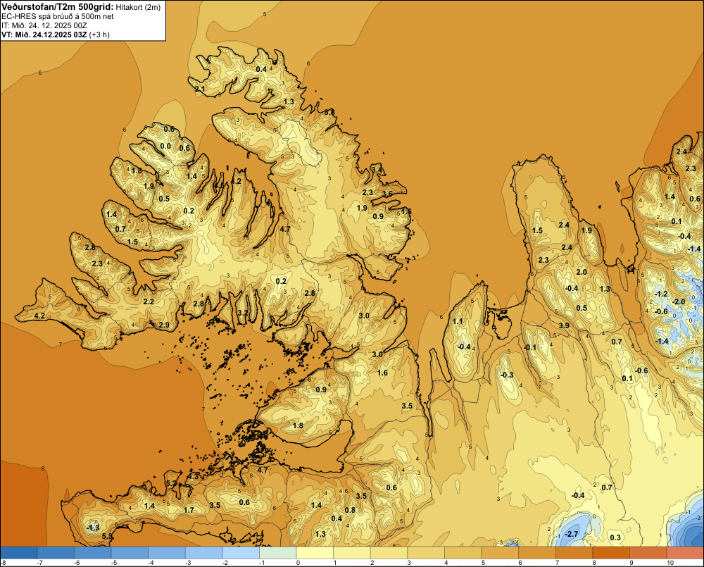Click the "0.3" temperature value on the map
The height and width of the screenshot is (567, 704).
coord(615,537)
